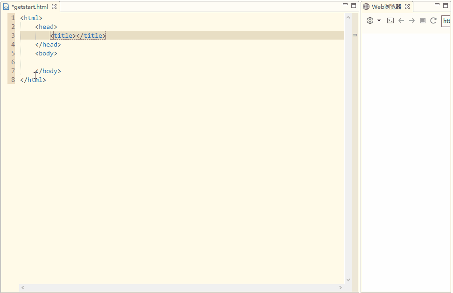Screen dimensions: 453x293
Task: Maximize the Web browser pane
Action: [x=446, y=6]
